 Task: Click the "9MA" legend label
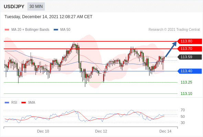click(x=32, y=103)
